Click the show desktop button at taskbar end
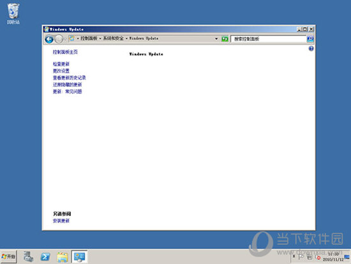 point(347,256)
